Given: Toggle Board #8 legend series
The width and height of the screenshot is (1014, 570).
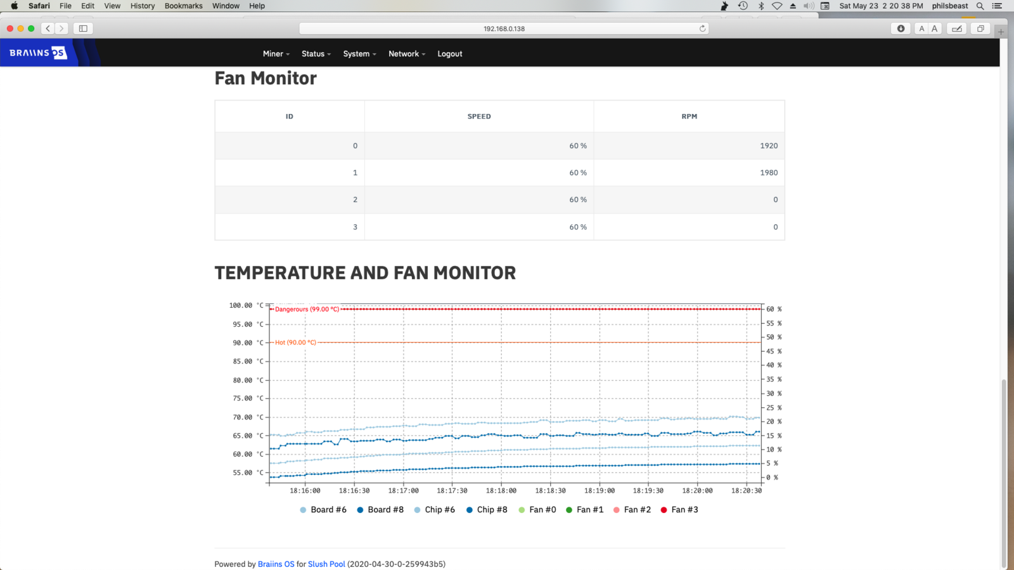Looking at the screenshot, I should pos(380,510).
